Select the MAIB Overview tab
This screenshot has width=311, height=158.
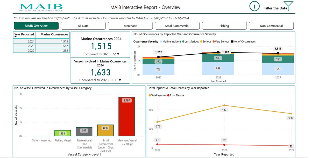[36, 26]
